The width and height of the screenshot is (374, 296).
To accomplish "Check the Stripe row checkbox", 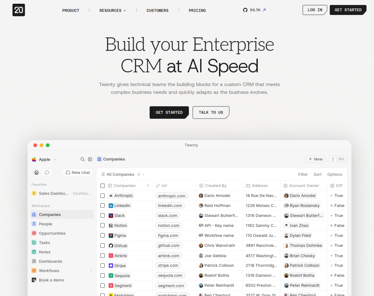I will tap(103, 266).
